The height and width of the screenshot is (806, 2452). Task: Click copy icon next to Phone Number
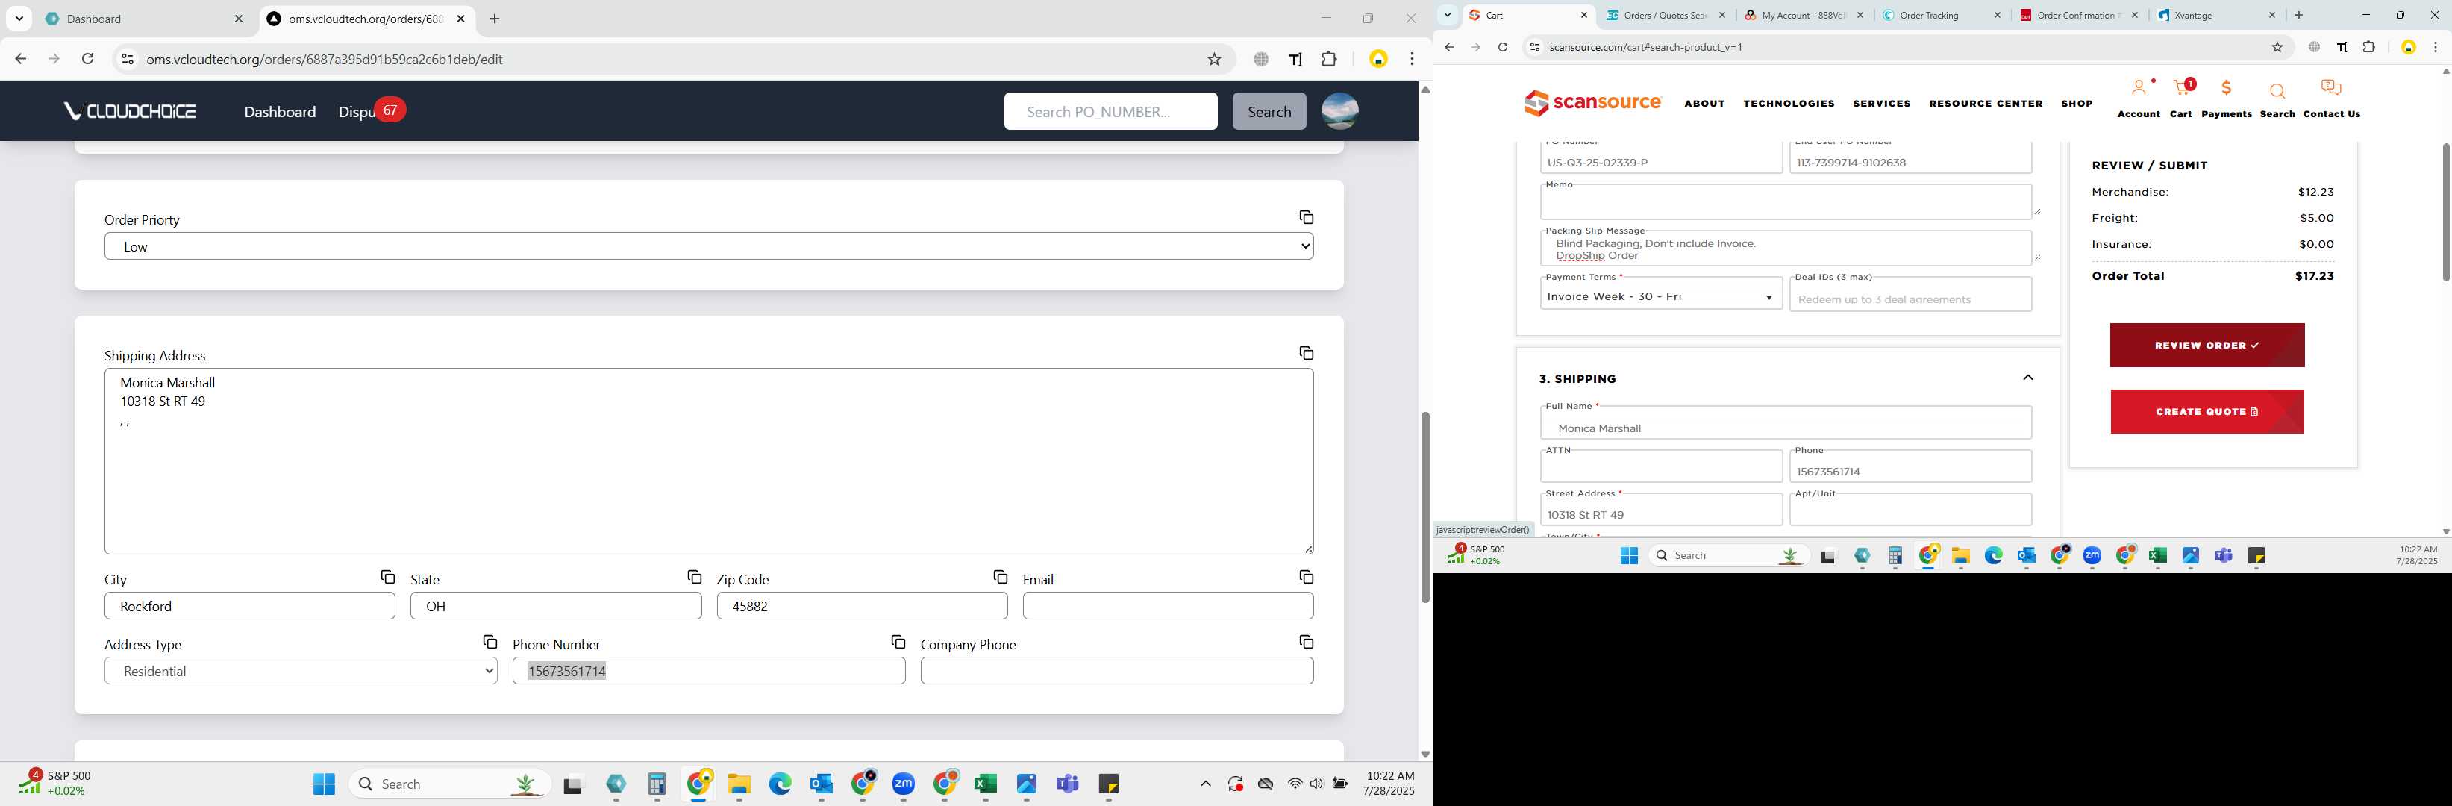coord(898,643)
